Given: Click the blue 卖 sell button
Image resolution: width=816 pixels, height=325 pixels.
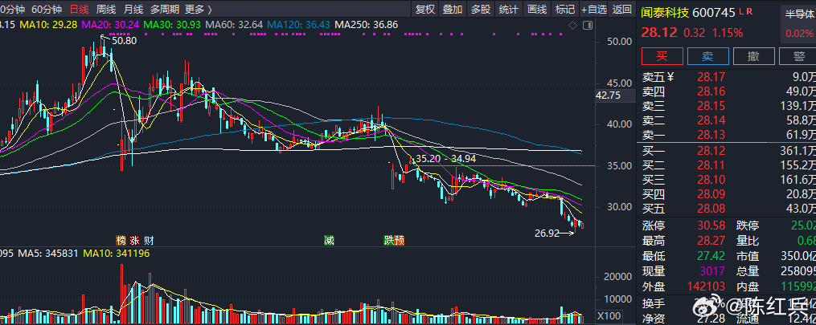Looking at the screenshot, I should click(x=707, y=56).
